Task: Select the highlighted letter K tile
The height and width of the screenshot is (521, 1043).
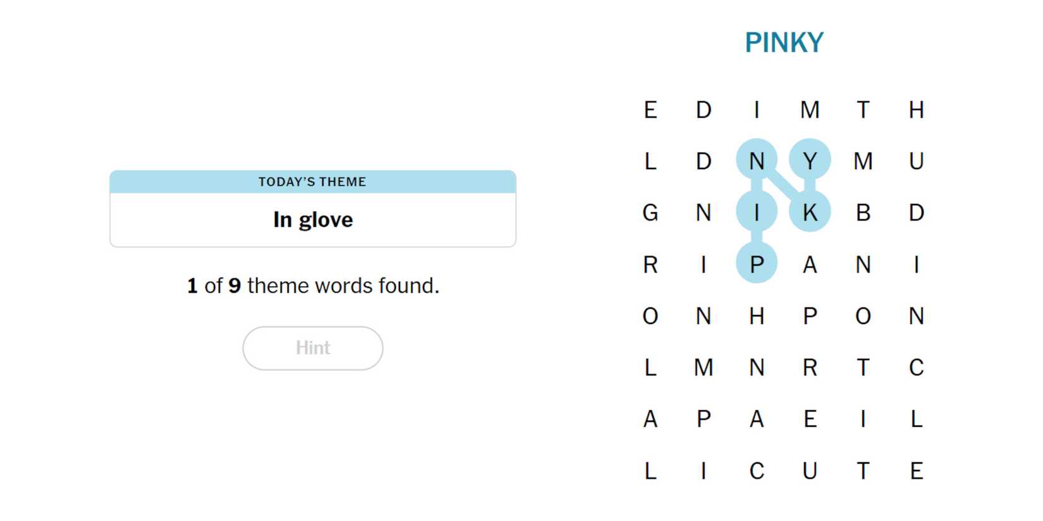Action: coord(810,212)
